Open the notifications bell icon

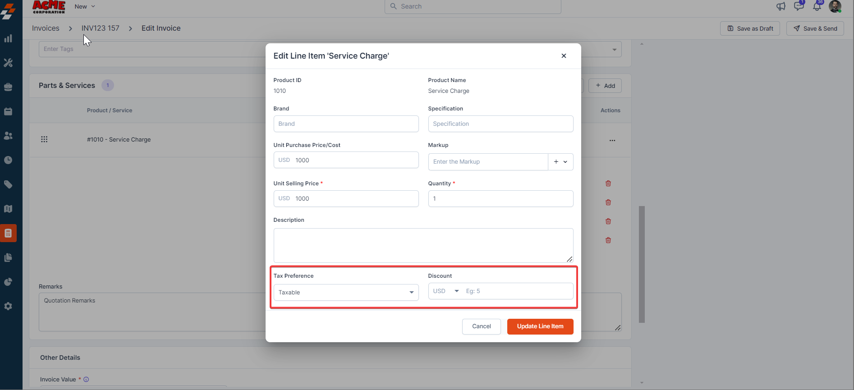(817, 6)
